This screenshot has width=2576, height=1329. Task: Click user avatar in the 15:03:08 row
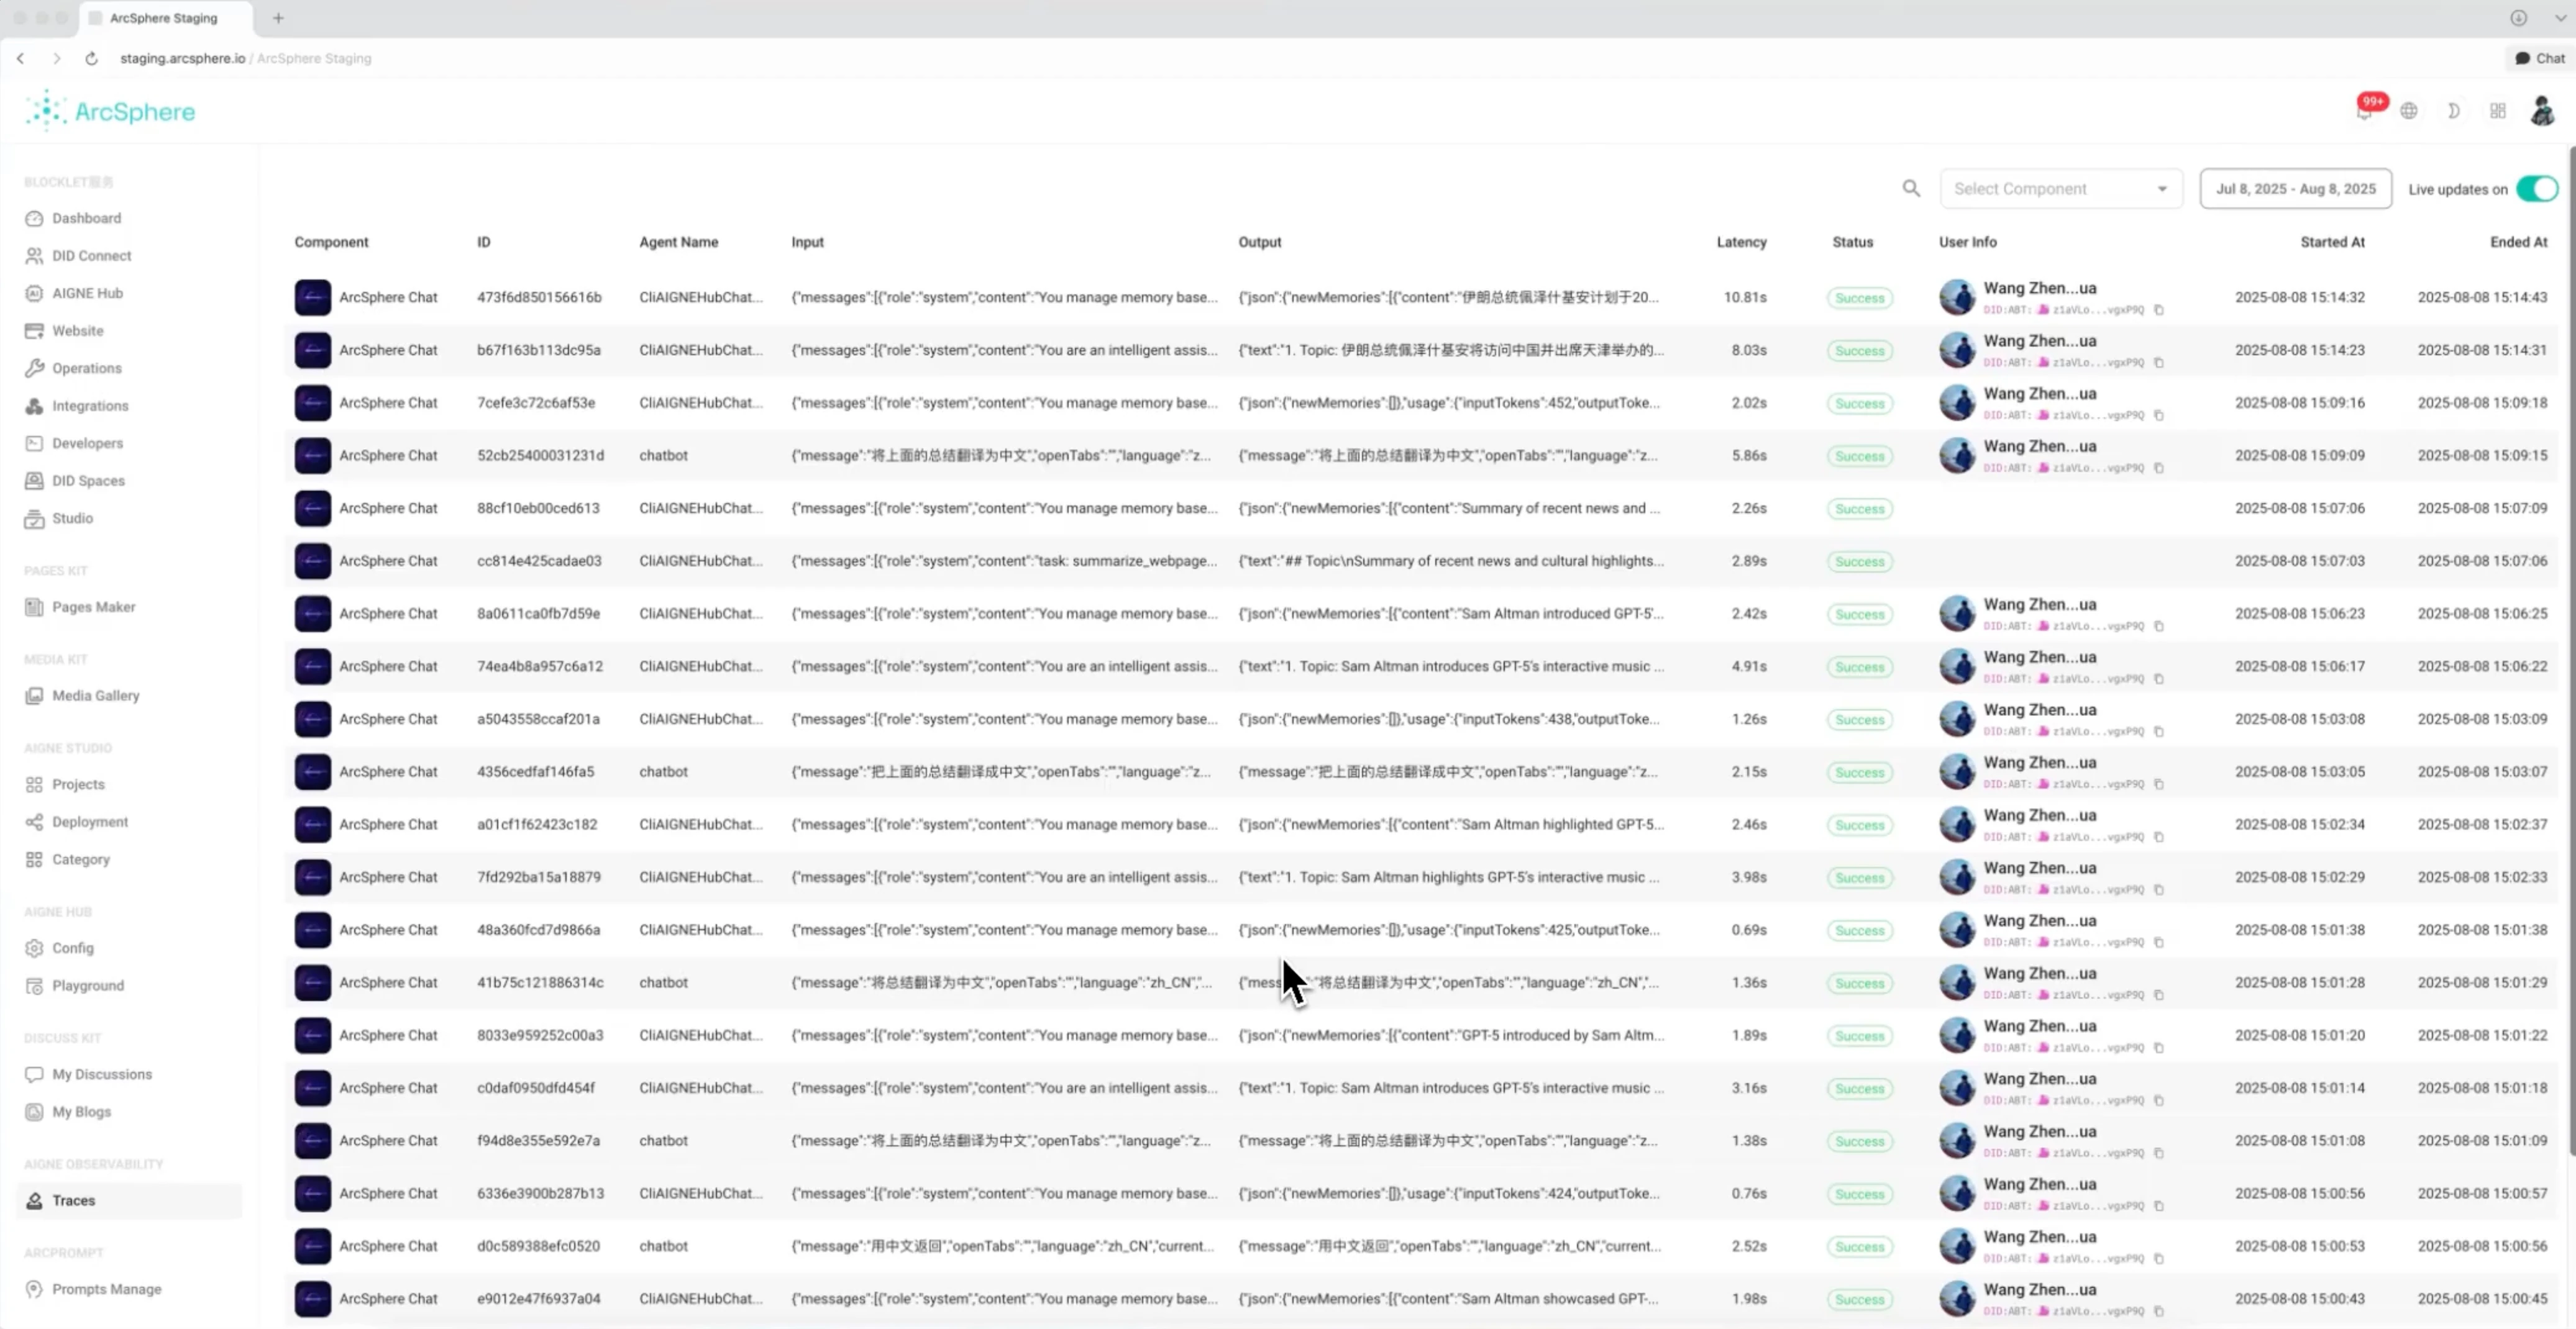click(x=1957, y=719)
